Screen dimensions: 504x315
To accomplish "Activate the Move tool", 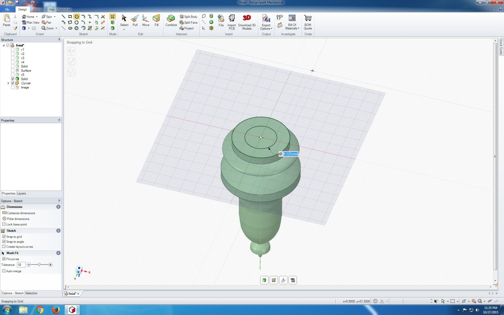I will click(146, 20).
